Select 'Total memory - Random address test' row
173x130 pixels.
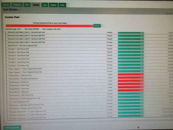[x=89, y=78]
